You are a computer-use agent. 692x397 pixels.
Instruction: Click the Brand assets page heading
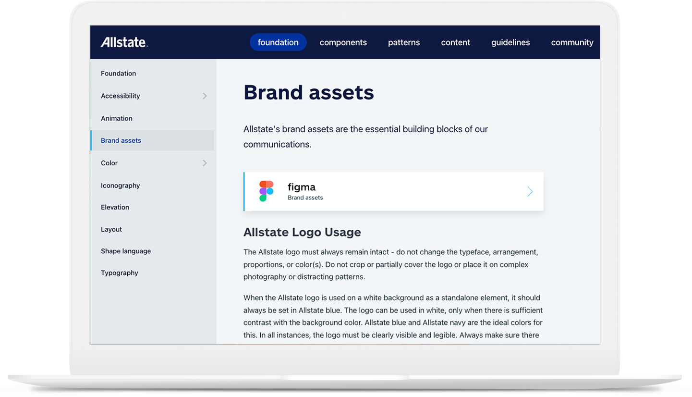point(308,92)
